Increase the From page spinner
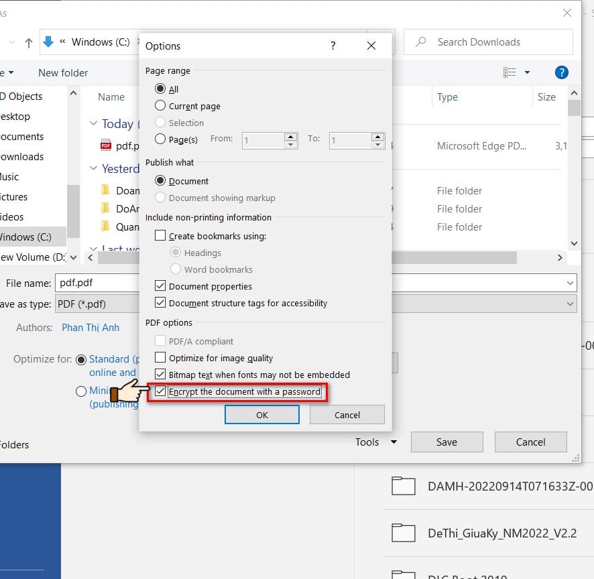The width and height of the screenshot is (594, 579). (290, 137)
